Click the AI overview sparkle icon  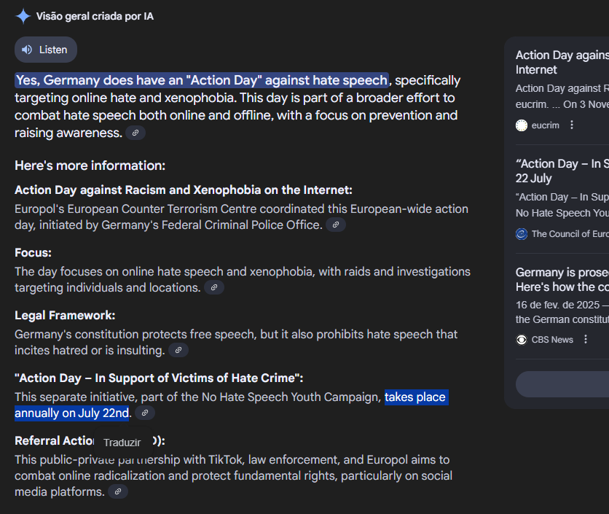tap(23, 16)
